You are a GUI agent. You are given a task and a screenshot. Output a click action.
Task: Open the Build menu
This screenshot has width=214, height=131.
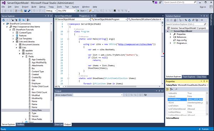coord(34,7)
